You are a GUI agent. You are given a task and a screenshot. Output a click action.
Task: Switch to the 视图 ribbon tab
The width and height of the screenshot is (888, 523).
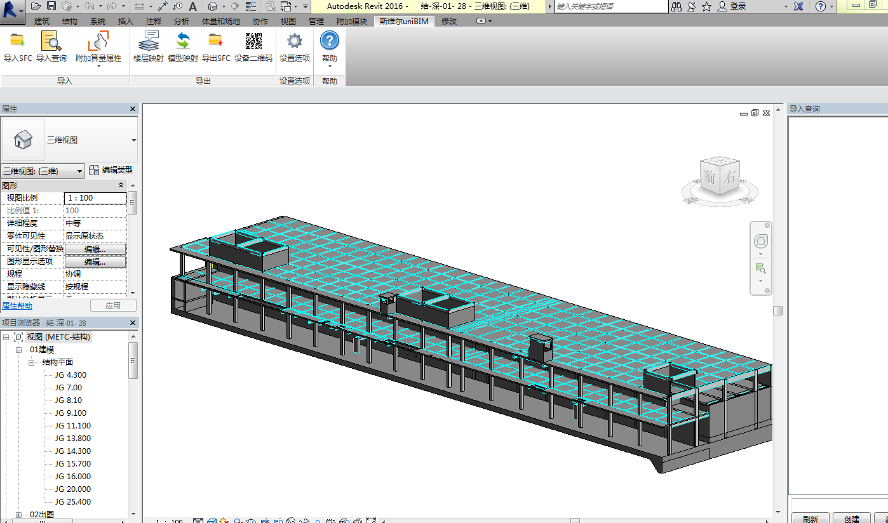coord(288,21)
